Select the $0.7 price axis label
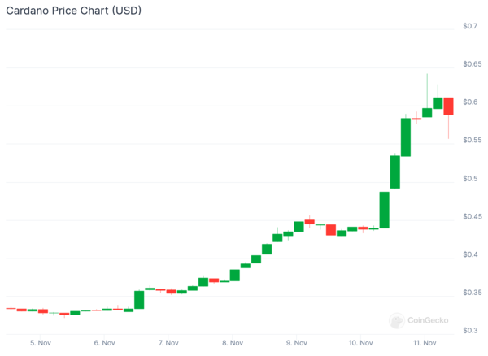Viewport: 488px width, 356px height. [x=469, y=26]
